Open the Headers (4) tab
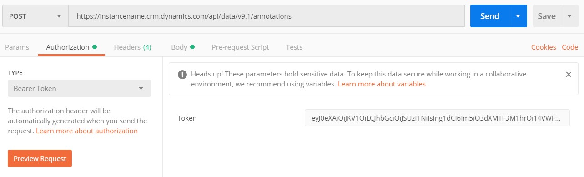The width and height of the screenshot is (584, 177). pos(132,47)
